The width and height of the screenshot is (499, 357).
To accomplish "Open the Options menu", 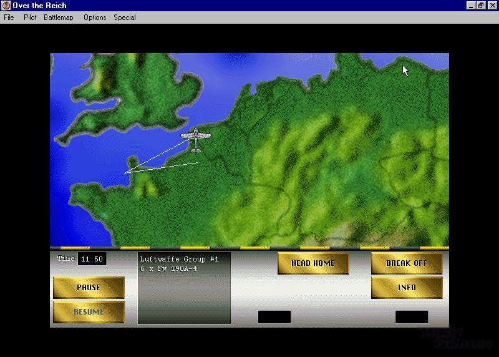I will coord(95,17).
